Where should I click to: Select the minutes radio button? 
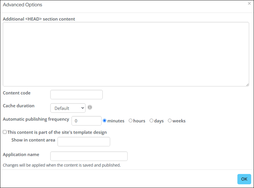(105, 121)
